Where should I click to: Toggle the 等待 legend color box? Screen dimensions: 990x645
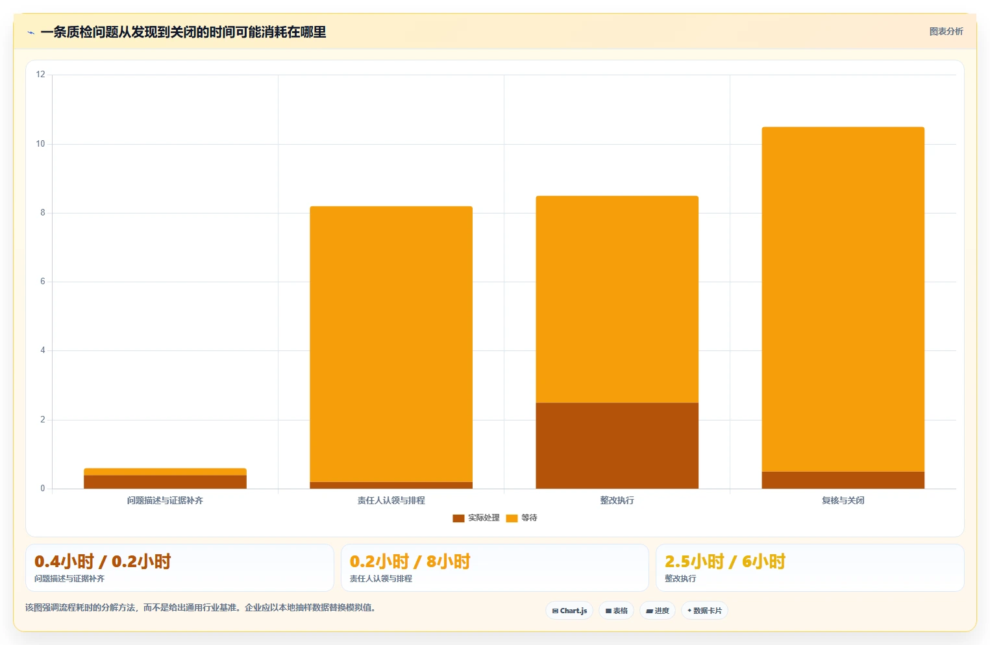click(x=512, y=518)
